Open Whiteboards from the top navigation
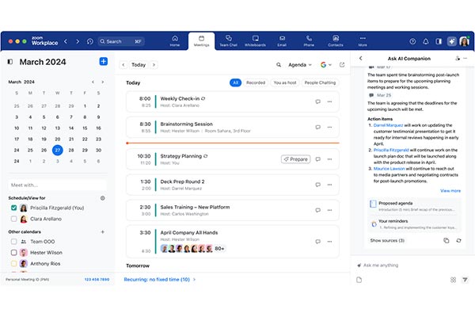This screenshot has height=317, width=475. pos(255,39)
